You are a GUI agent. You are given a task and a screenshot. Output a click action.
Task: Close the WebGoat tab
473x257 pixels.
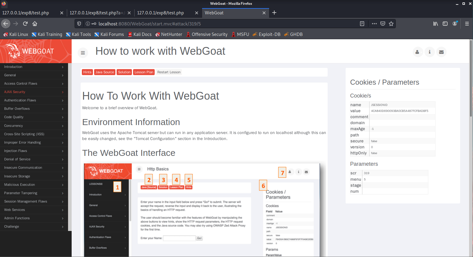click(x=264, y=13)
